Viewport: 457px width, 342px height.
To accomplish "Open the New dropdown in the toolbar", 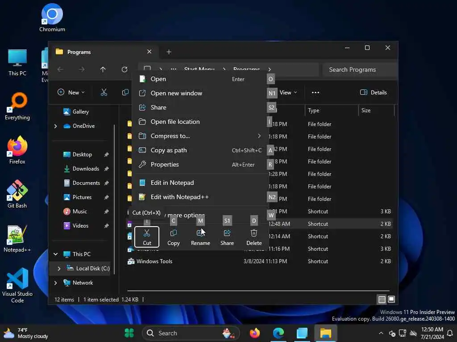I will click(x=71, y=93).
